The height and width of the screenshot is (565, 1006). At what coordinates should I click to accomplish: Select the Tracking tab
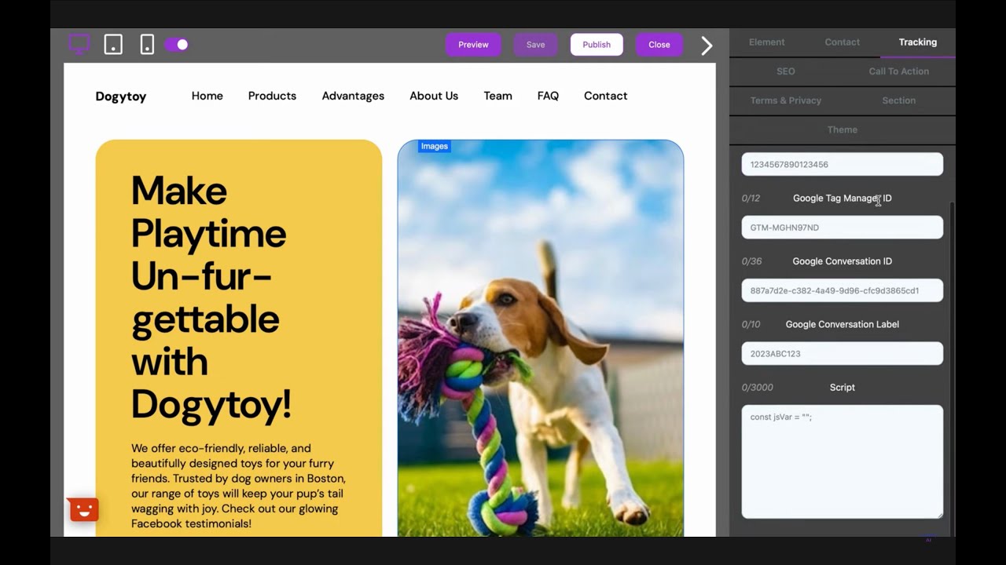click(917, 42)
